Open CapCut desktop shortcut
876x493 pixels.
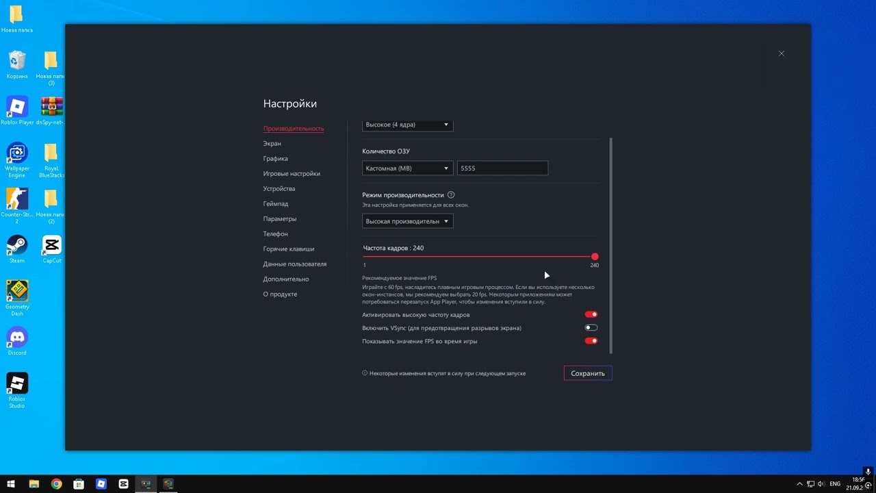[51, 249]
